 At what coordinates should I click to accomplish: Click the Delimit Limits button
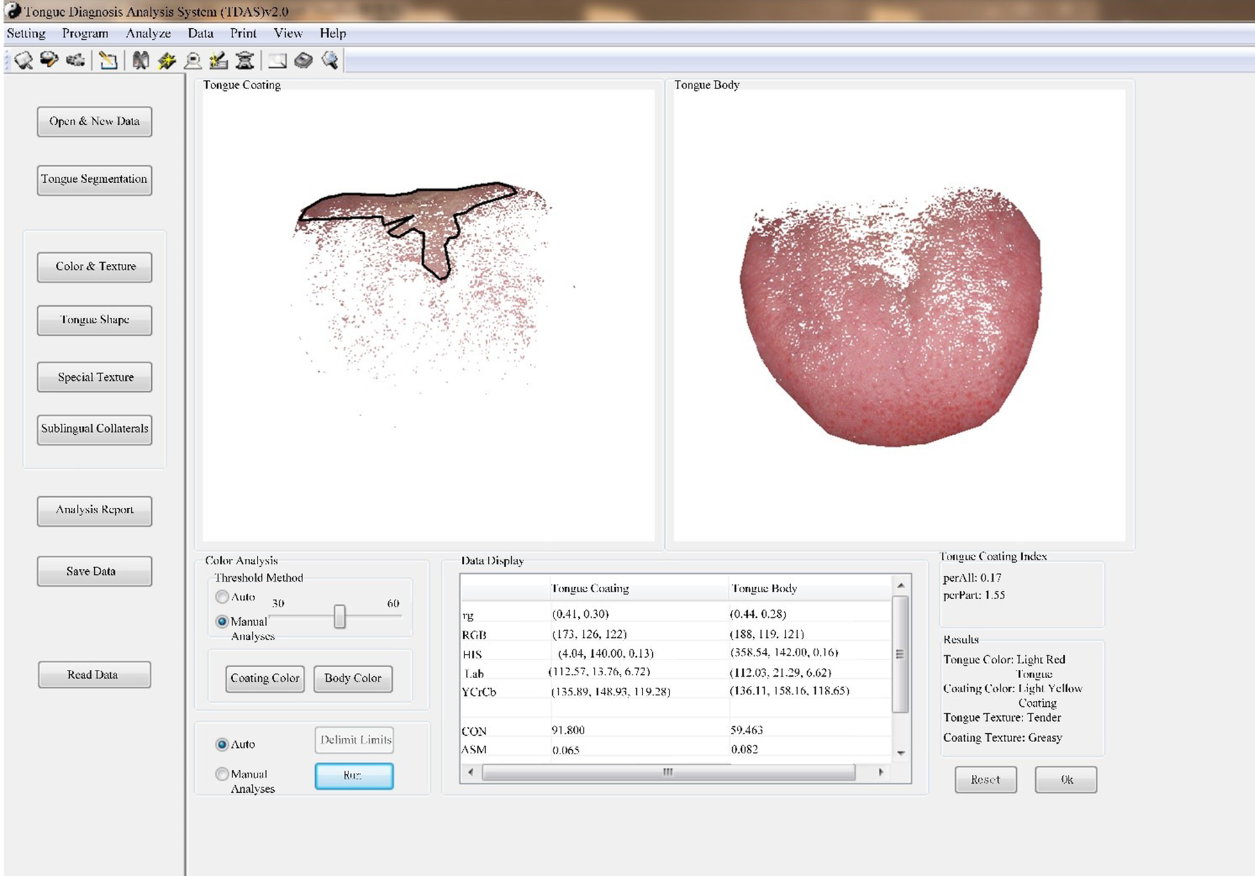(354, 740)
